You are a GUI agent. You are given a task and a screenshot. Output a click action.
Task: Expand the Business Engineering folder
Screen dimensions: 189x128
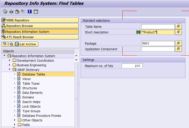tap(10, 65)
